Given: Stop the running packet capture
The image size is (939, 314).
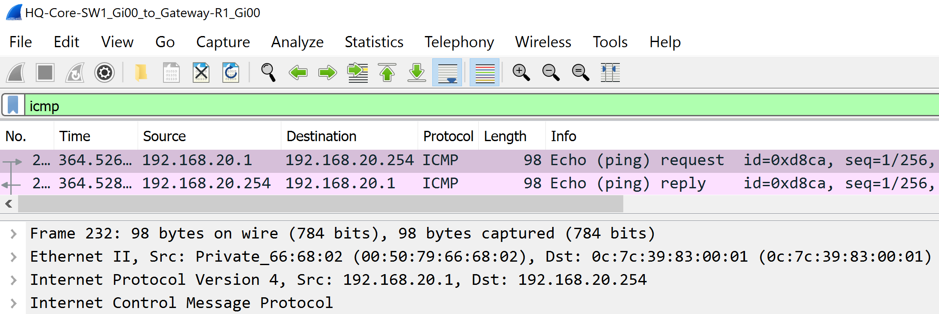Looking at the screenshot, I should (45, 72).
